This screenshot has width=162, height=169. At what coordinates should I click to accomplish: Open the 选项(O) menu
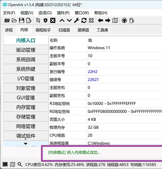[x=45, y=13]
